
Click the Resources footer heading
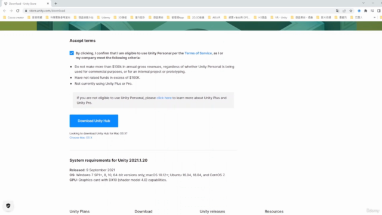[274, 211]
